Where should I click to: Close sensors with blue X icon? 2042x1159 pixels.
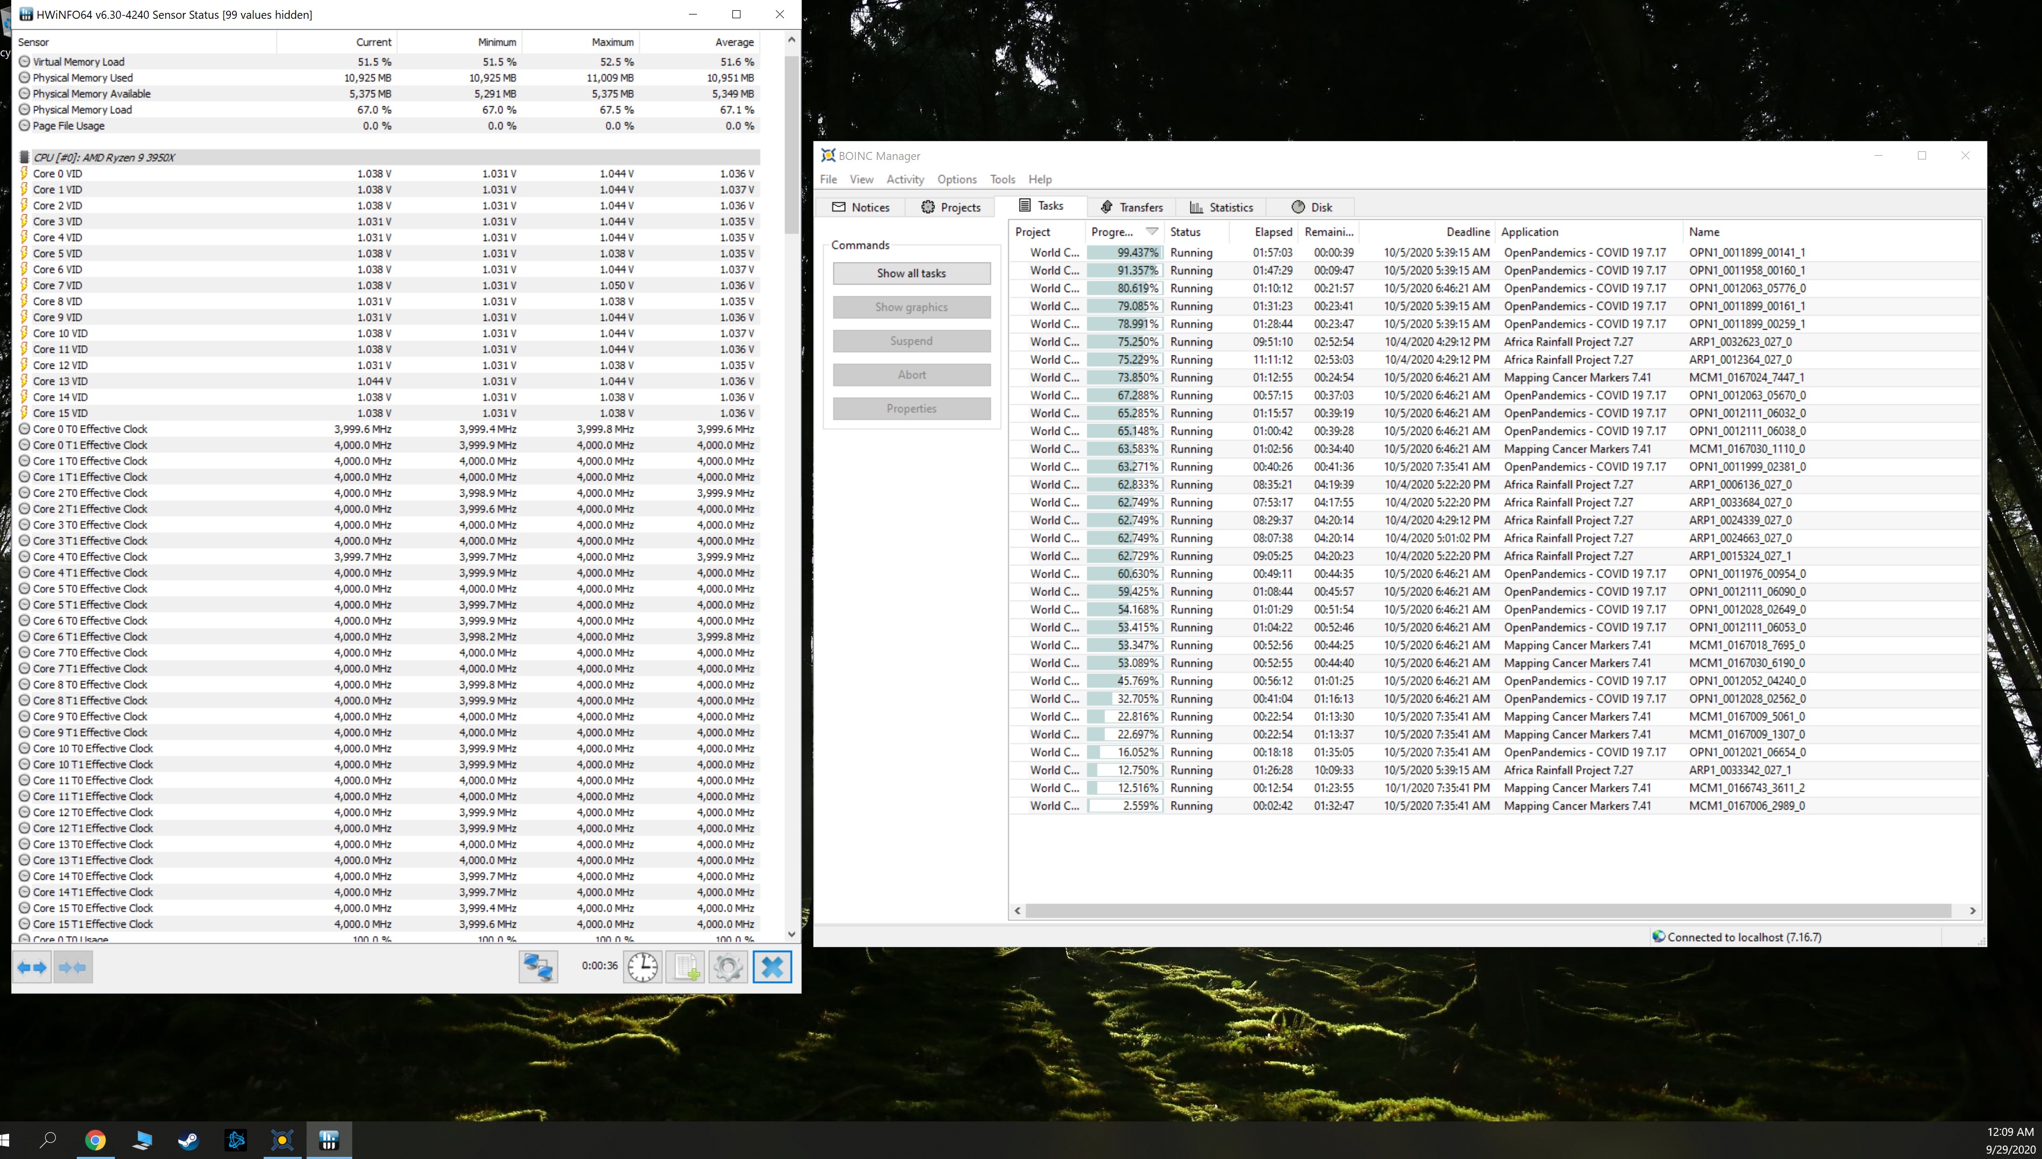tap(772, 967)
